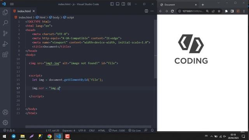This screenshot has width=249, height=140.
Task: Close the Document tab in Chrome
Action: click(x=196, y=5)
